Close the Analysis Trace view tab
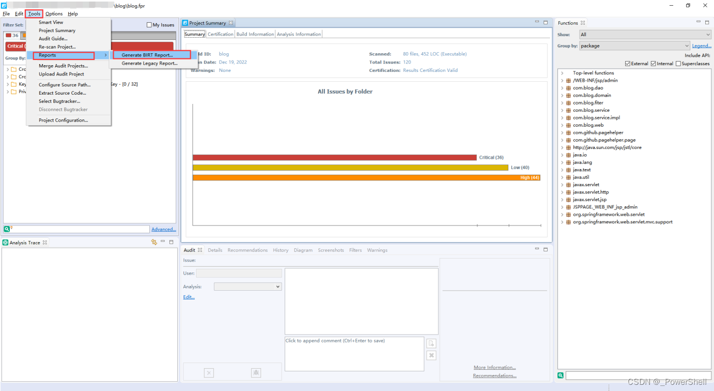714x391 pixels. [x=45, y=243]
